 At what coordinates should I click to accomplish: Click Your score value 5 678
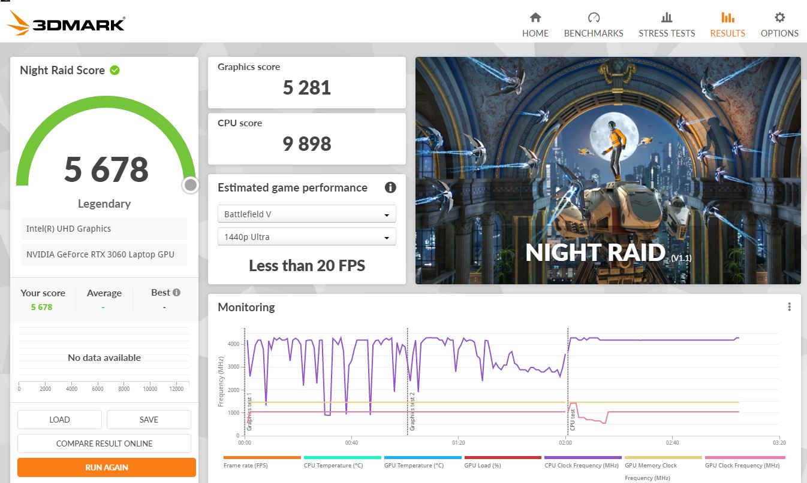tap(42, 307)
